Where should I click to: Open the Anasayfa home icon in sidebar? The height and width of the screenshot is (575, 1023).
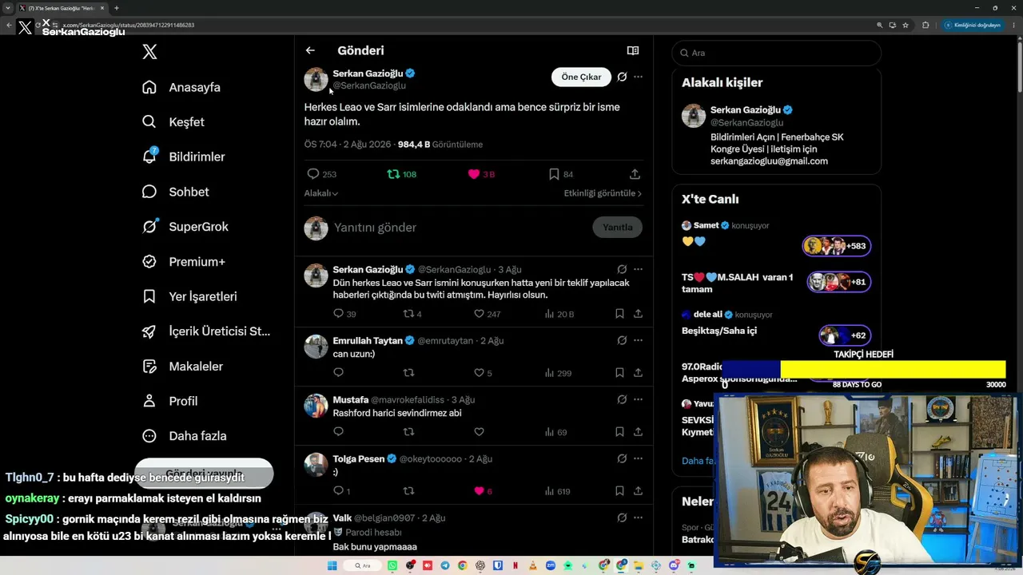[x=149, y=87]
